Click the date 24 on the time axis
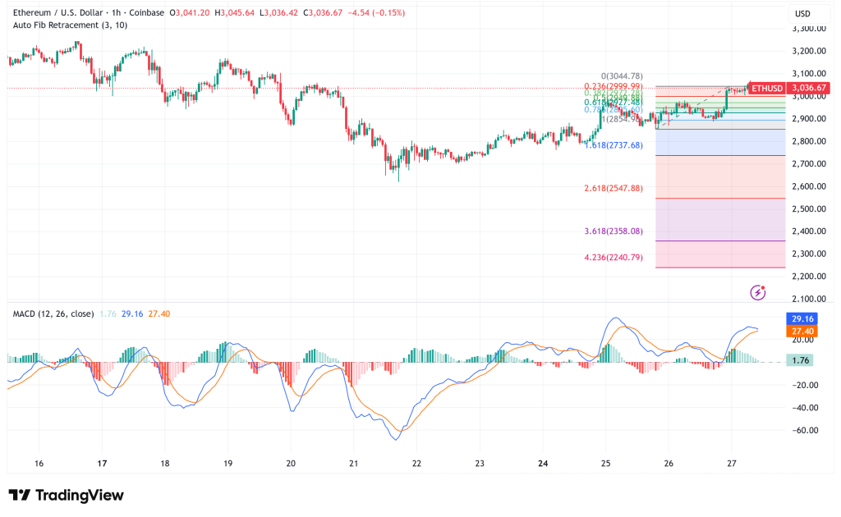Screen dimensions: 841x517 (x=541, y=462)
